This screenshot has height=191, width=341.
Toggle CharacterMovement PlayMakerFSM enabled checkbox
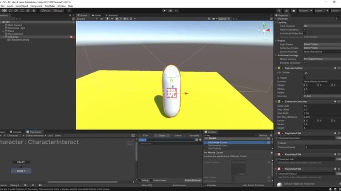[282, 133]
